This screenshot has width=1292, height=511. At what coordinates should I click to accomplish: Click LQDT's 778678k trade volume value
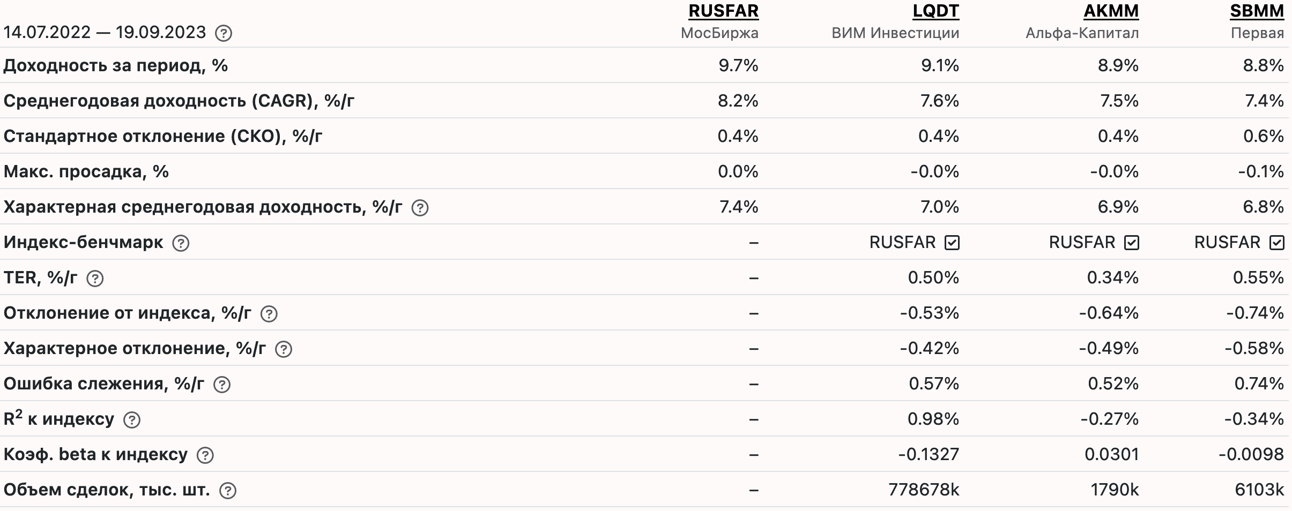click(924, 490)
